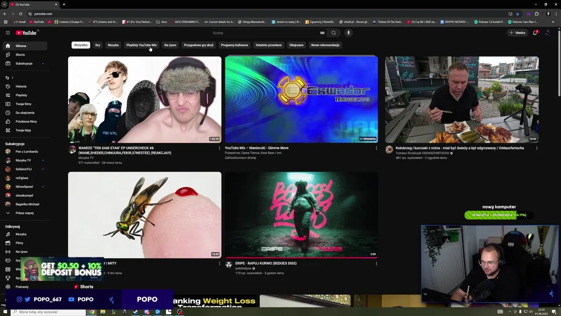Viewport: 561px width, 316px height.
Task: Expand subscriptions with Pokaż więcej
Action: click(x=25, y=213)
